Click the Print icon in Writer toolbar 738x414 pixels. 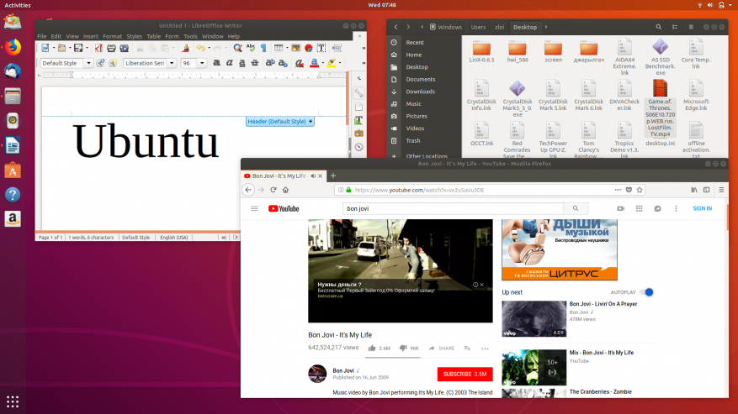pos(111,48)
